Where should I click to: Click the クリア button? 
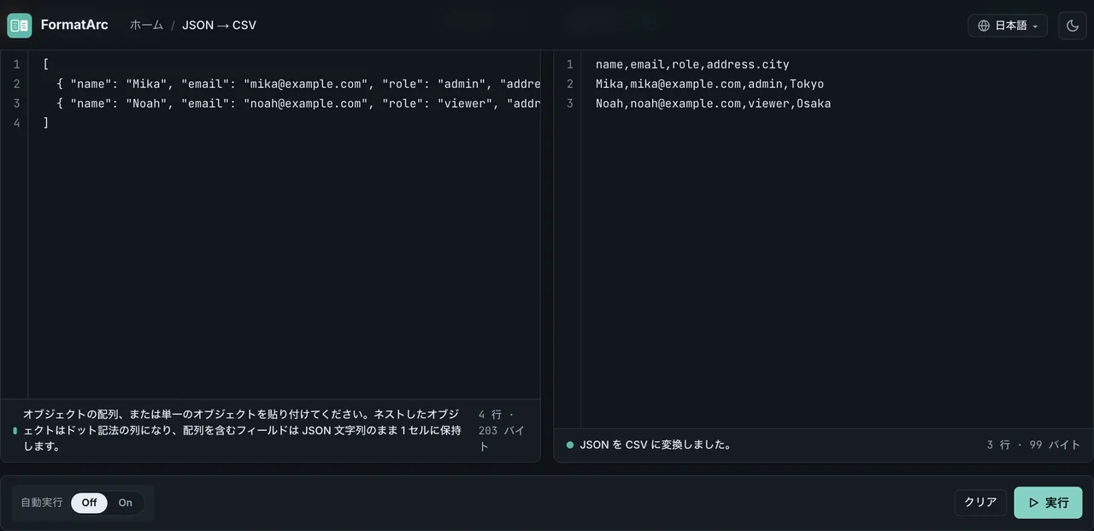click(x=980, y=503)
